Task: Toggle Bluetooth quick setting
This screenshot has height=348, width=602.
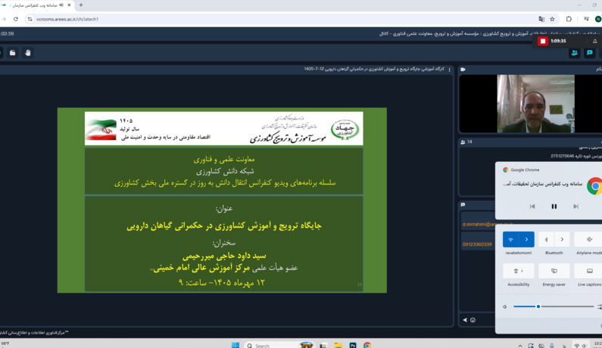Action: coord(546,239)
